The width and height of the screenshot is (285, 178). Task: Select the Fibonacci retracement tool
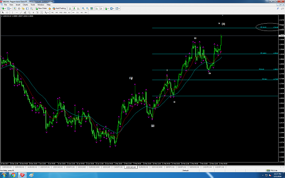tap(29, 13)
